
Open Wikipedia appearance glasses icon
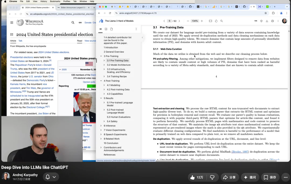(80, 23)
